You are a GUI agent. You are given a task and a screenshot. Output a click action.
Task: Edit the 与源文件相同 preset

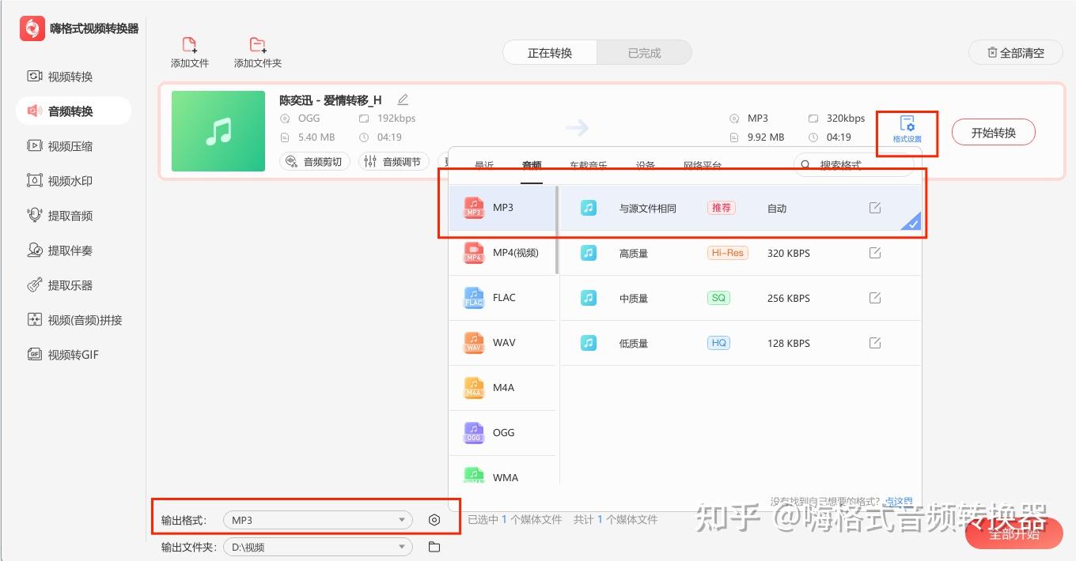[875, 208]
